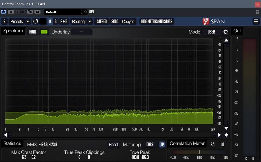Click the vertical range down arrow

(226, 128)
